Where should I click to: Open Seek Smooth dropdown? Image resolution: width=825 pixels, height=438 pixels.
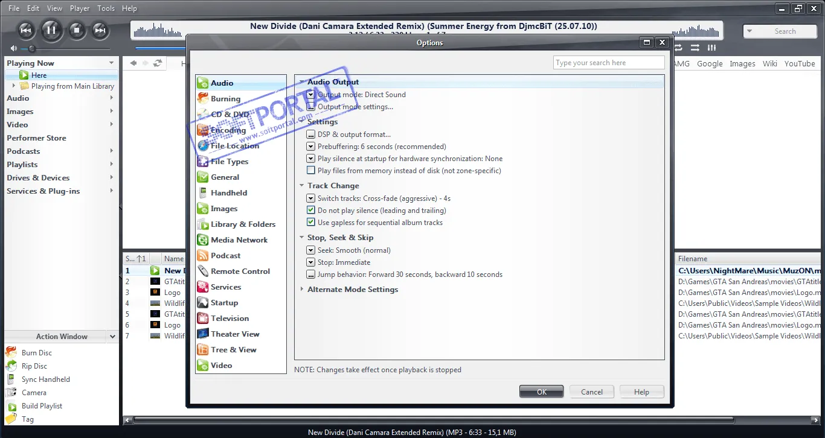click(x=311, y=250)
